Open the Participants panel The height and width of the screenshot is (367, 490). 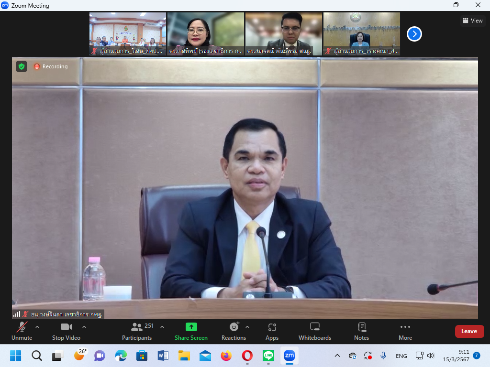137,331
